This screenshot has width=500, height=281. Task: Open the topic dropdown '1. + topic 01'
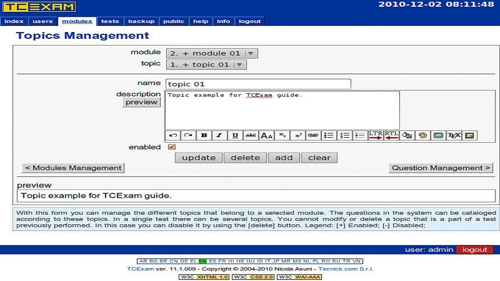[x=206, y=65]
